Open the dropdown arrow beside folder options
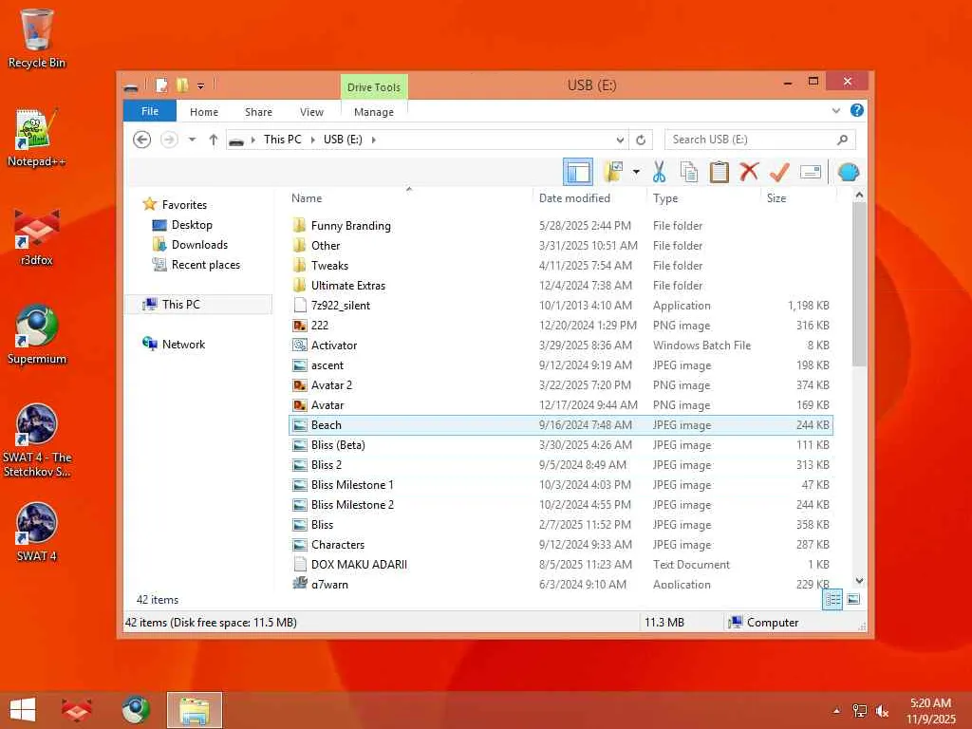The width and height of the screenshot is (972, 729). pos(636,172)
